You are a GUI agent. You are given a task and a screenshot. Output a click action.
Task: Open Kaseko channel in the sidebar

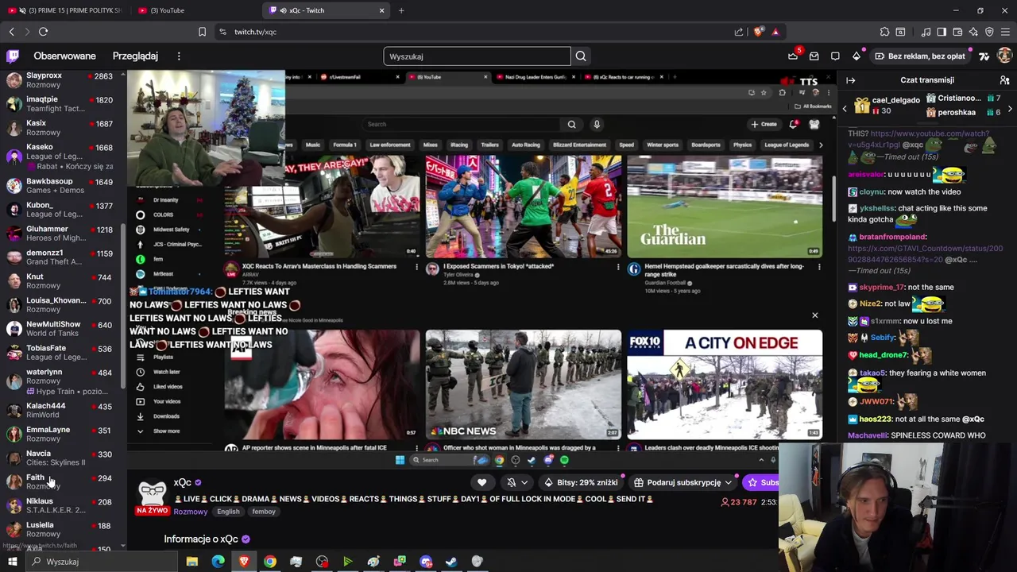pos(60,156)
